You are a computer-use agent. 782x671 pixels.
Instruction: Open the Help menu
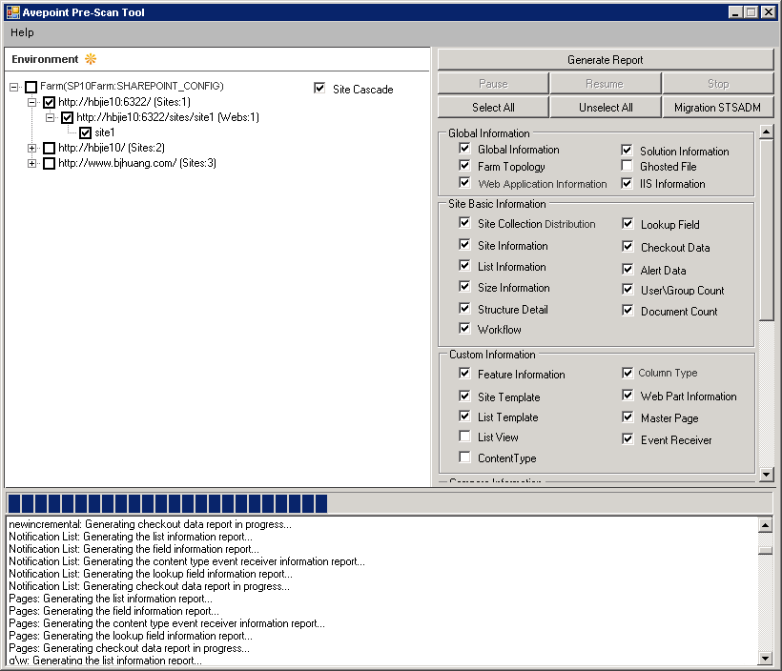pyautogui.click(x=21, y=31)
